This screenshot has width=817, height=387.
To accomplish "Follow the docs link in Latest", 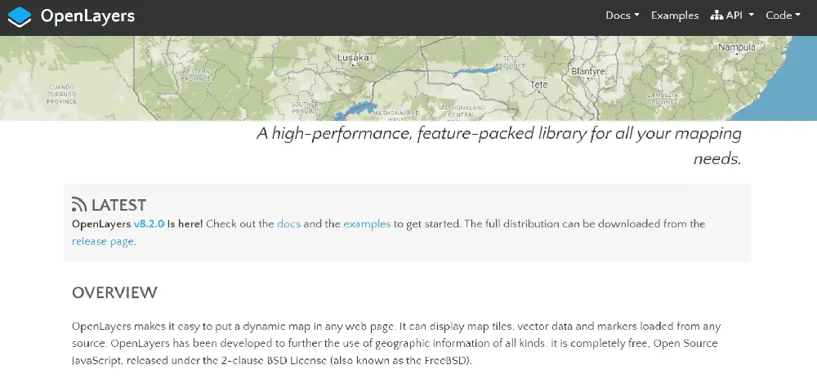I will click(x=288, y=224).
